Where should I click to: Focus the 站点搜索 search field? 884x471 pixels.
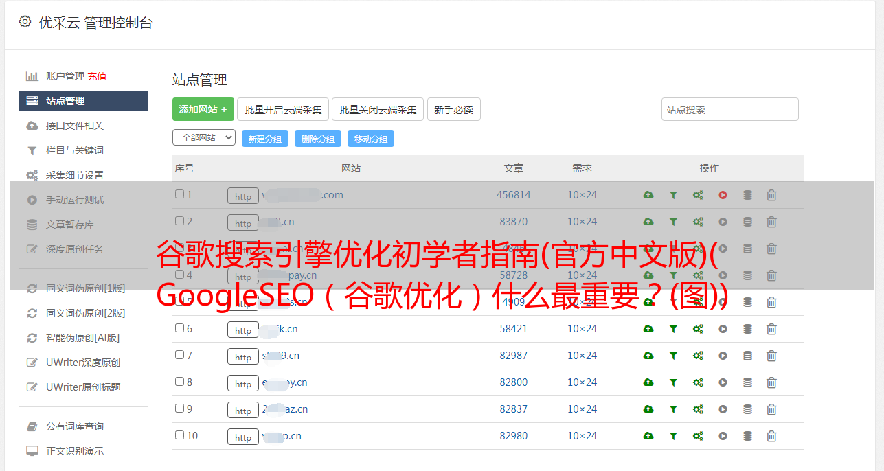(x=730, y=109)
